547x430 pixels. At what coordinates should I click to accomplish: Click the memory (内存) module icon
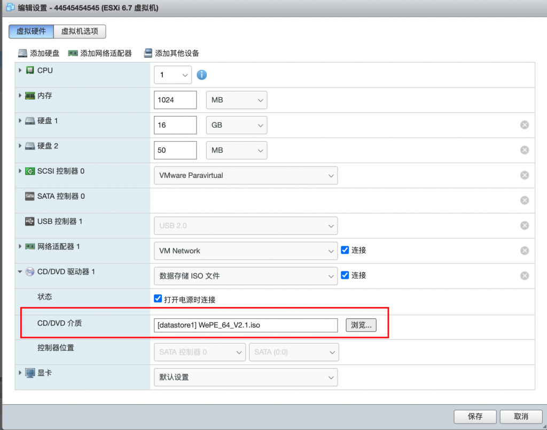click(30, 96)
